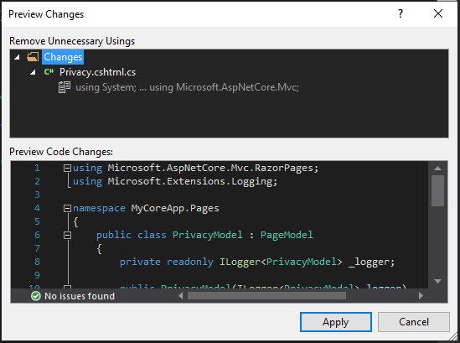Click the Changes folder icon

[33, 57]
